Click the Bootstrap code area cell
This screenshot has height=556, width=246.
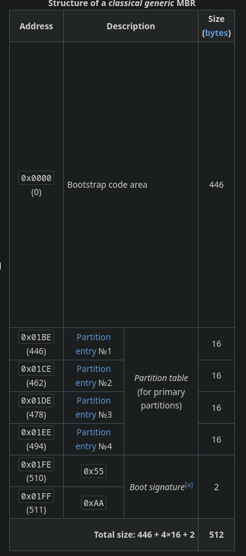130,185
